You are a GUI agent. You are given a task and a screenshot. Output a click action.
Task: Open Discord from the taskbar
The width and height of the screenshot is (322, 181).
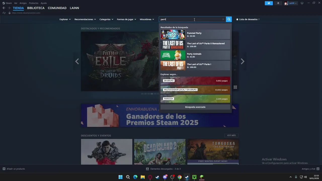tap(165, 177)
